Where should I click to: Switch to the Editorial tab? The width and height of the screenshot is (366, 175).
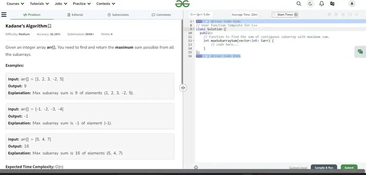tap(75, 15)
